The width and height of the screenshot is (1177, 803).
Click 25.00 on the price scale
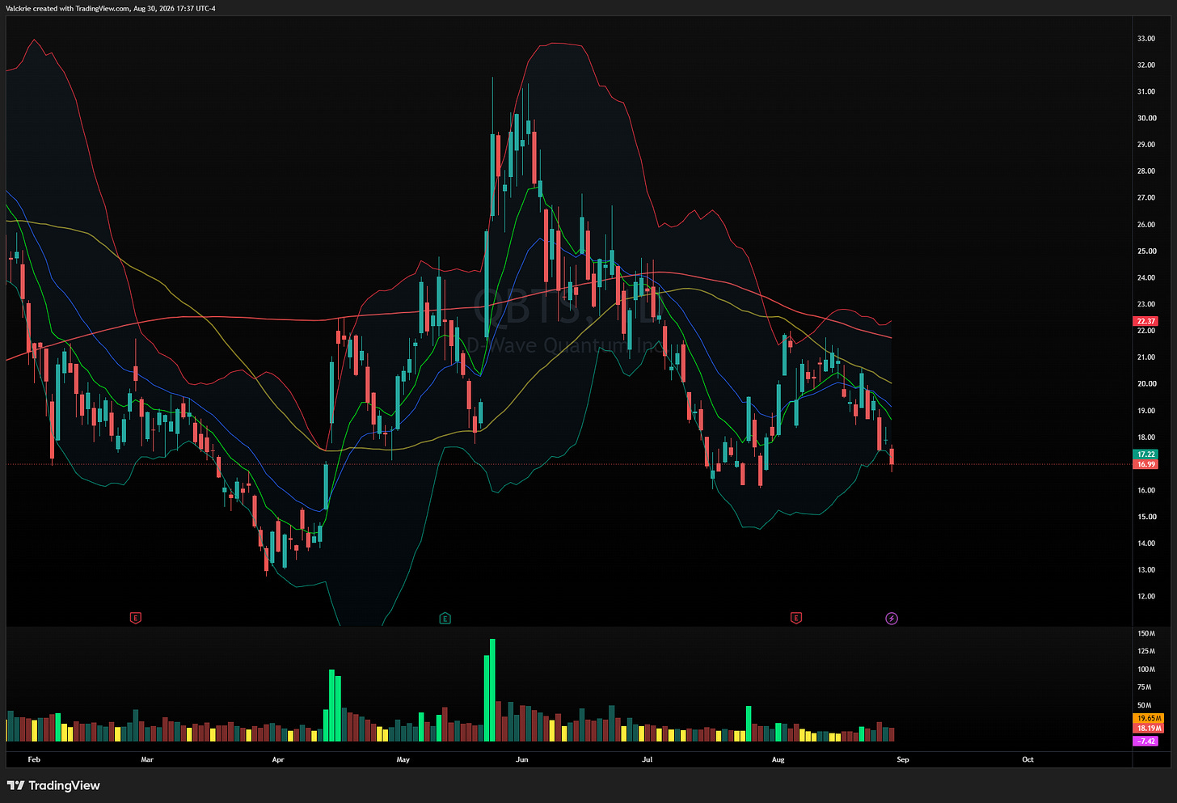[x=1146, y=251]
